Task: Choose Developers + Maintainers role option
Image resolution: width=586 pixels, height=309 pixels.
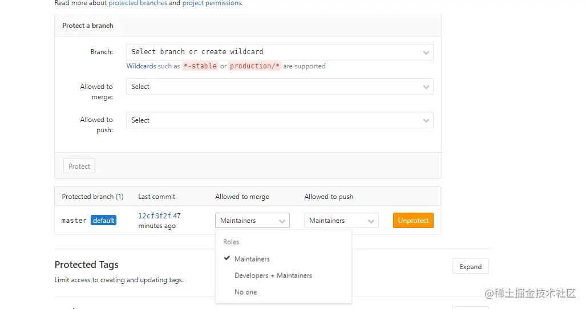Action: [273, 275]
